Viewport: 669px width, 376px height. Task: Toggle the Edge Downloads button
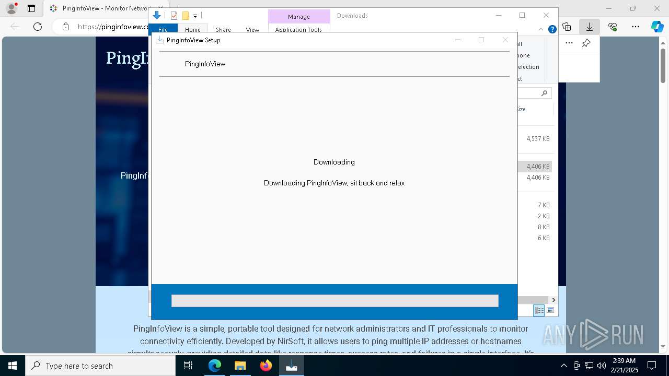pos(590,27)
